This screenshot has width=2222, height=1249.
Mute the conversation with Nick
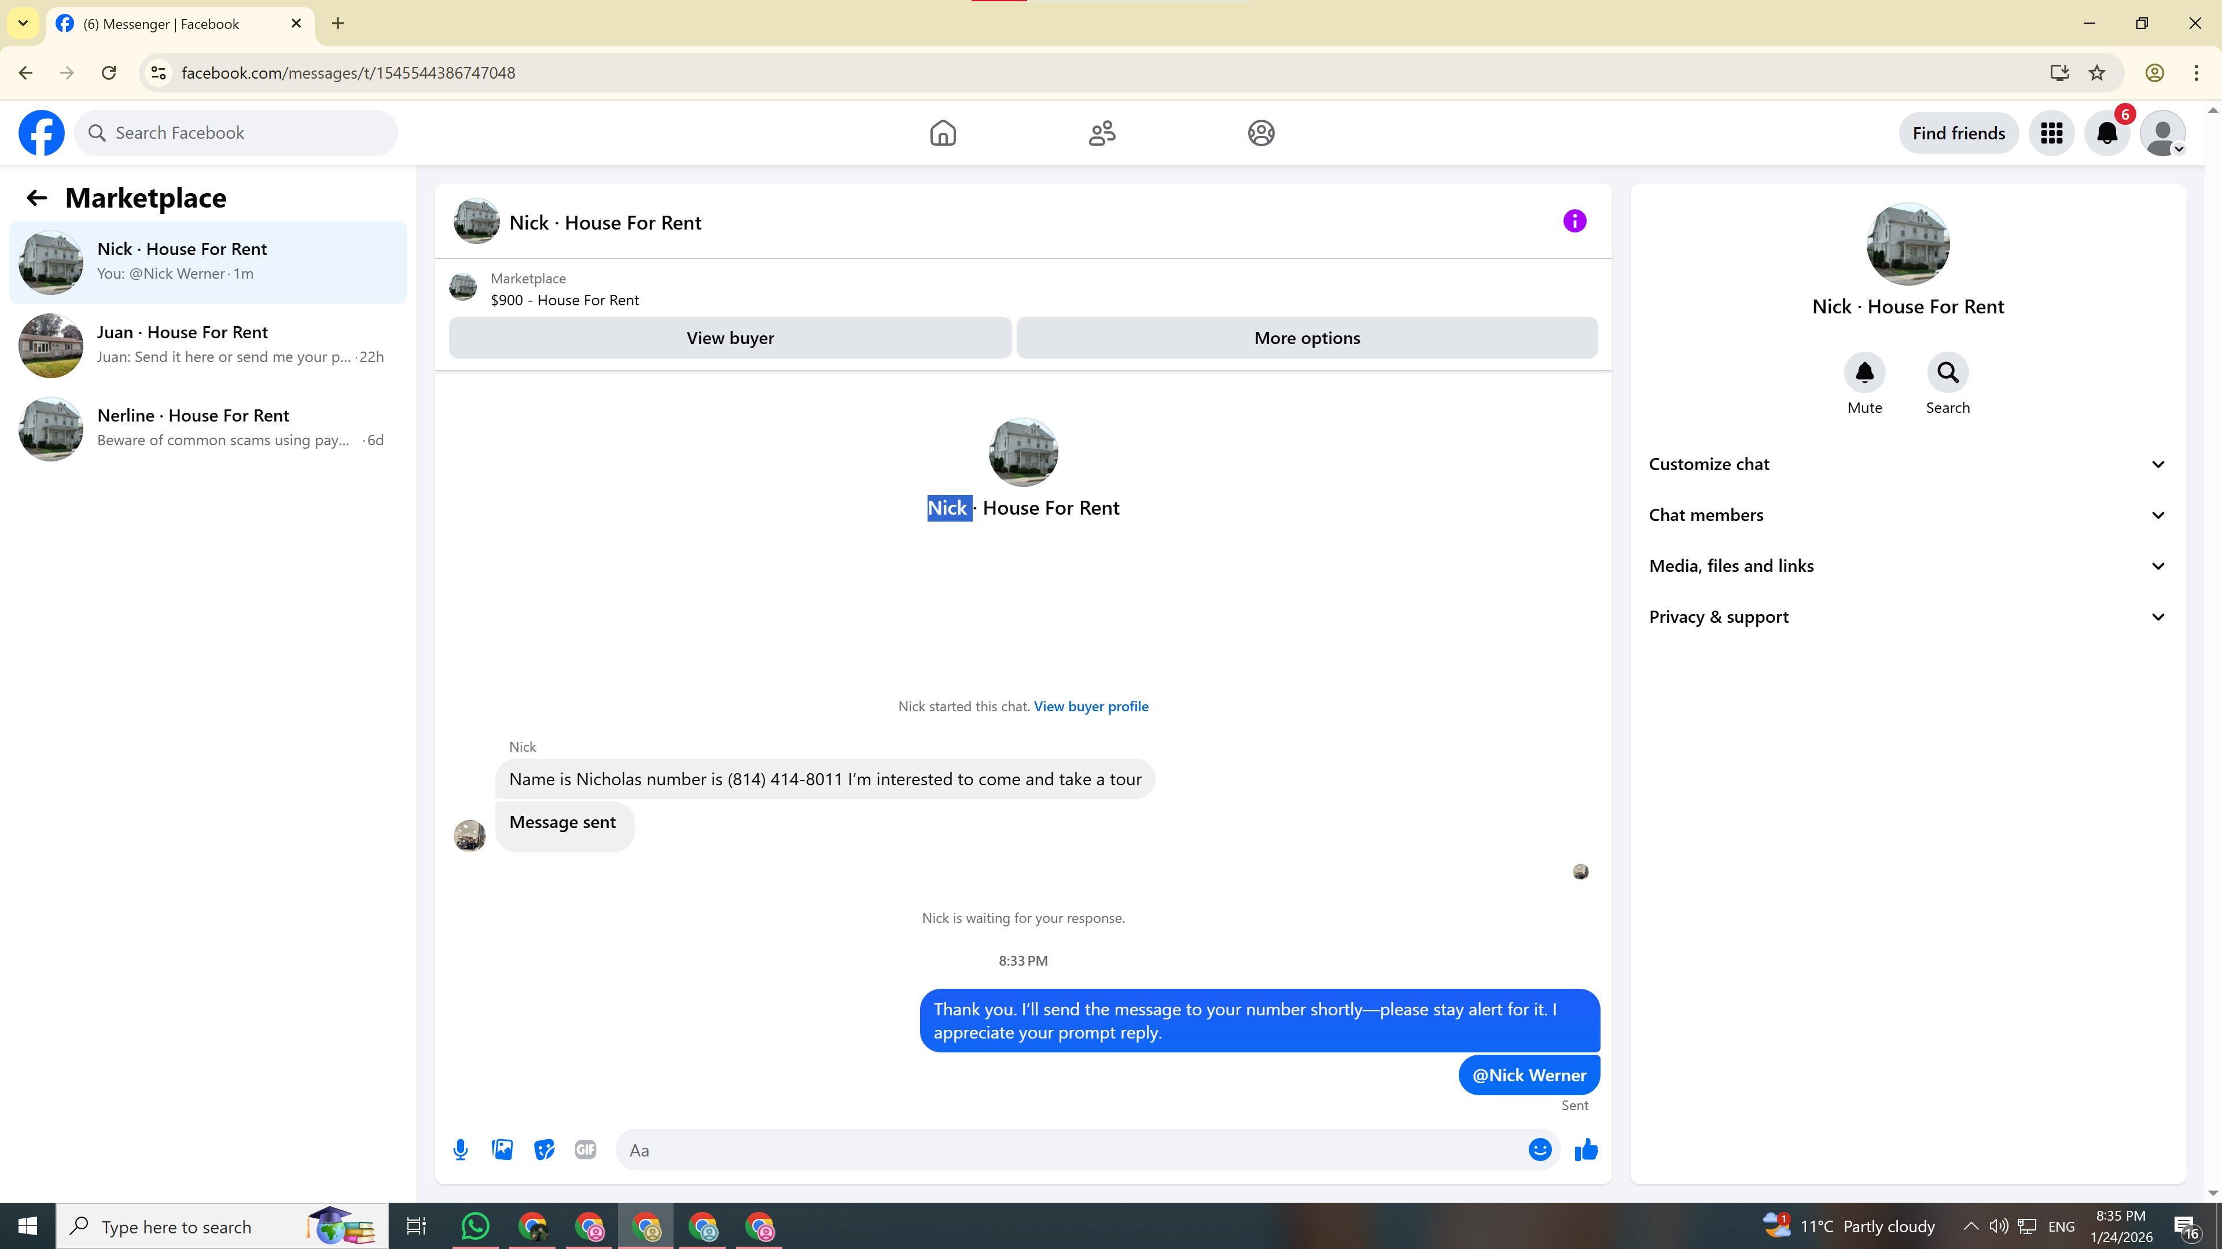[x=1864, y=373]
